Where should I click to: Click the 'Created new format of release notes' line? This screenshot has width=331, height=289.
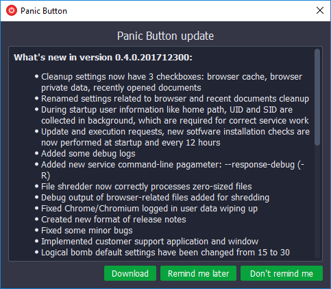point(114,220)
